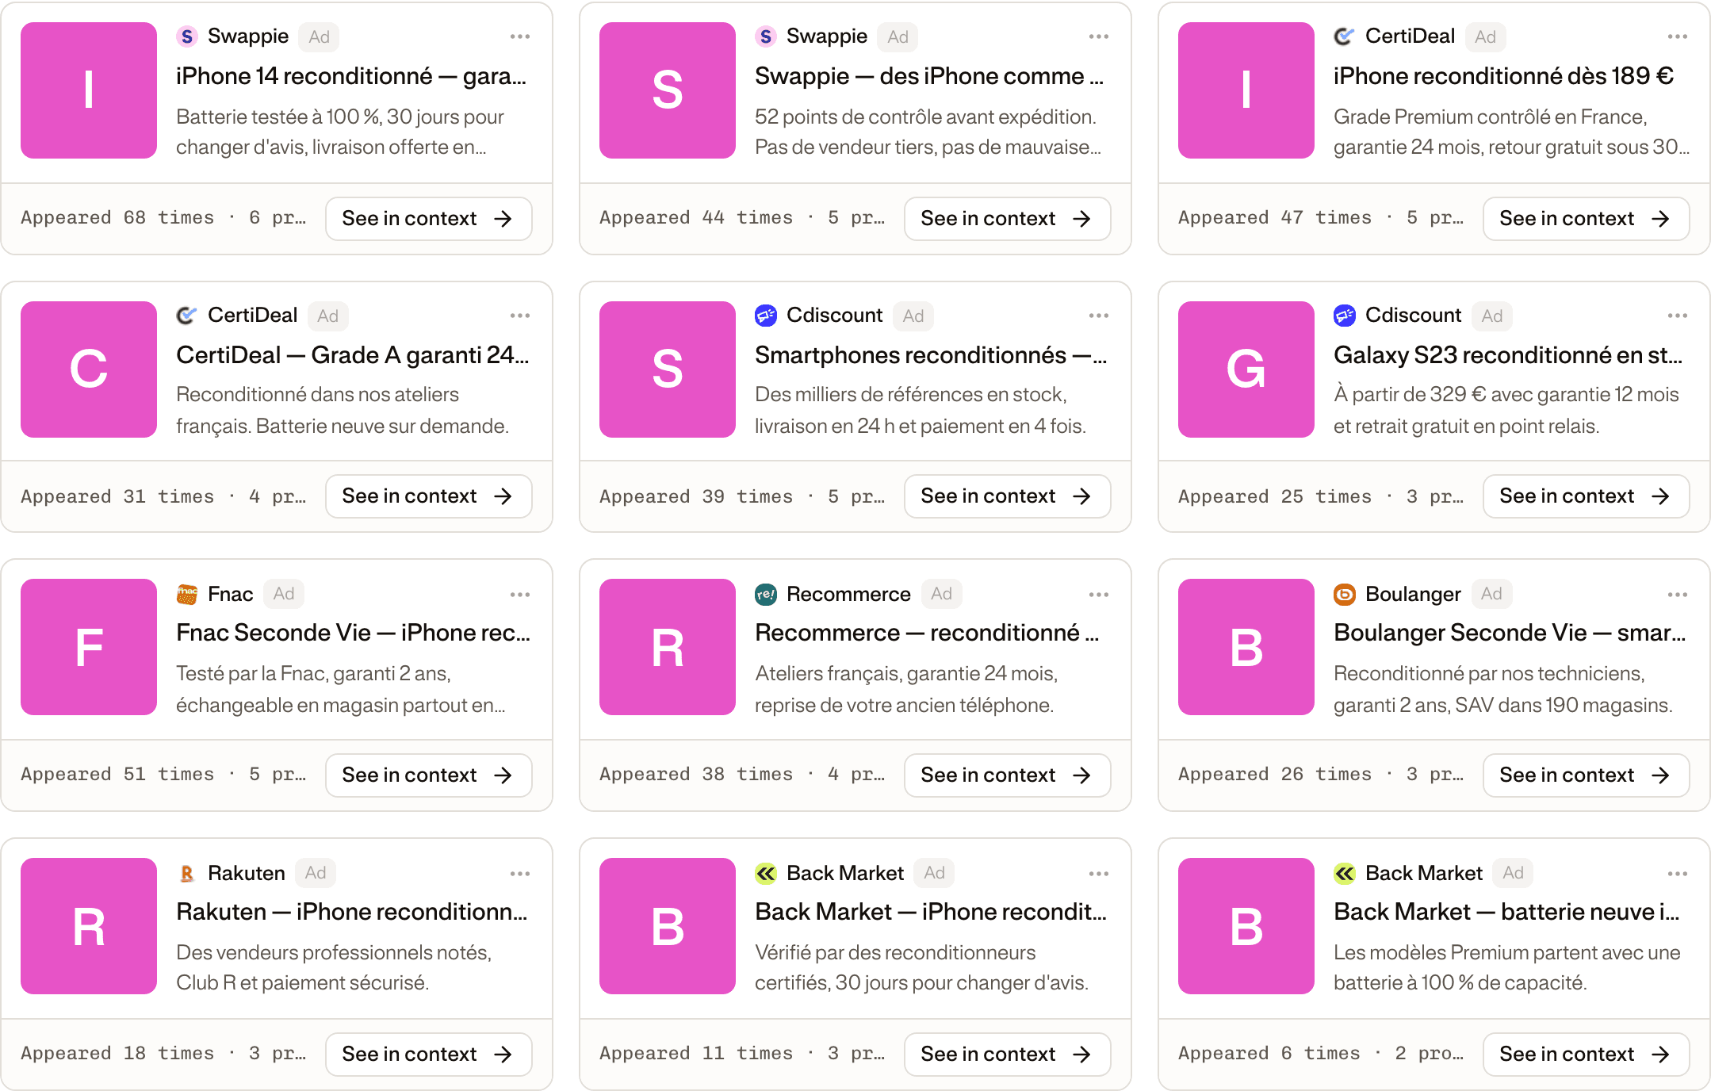Open more options on Fnac Seconde Vie card
The width and height of the screenshot is (1711, 1091).
(x=520, y=595)
